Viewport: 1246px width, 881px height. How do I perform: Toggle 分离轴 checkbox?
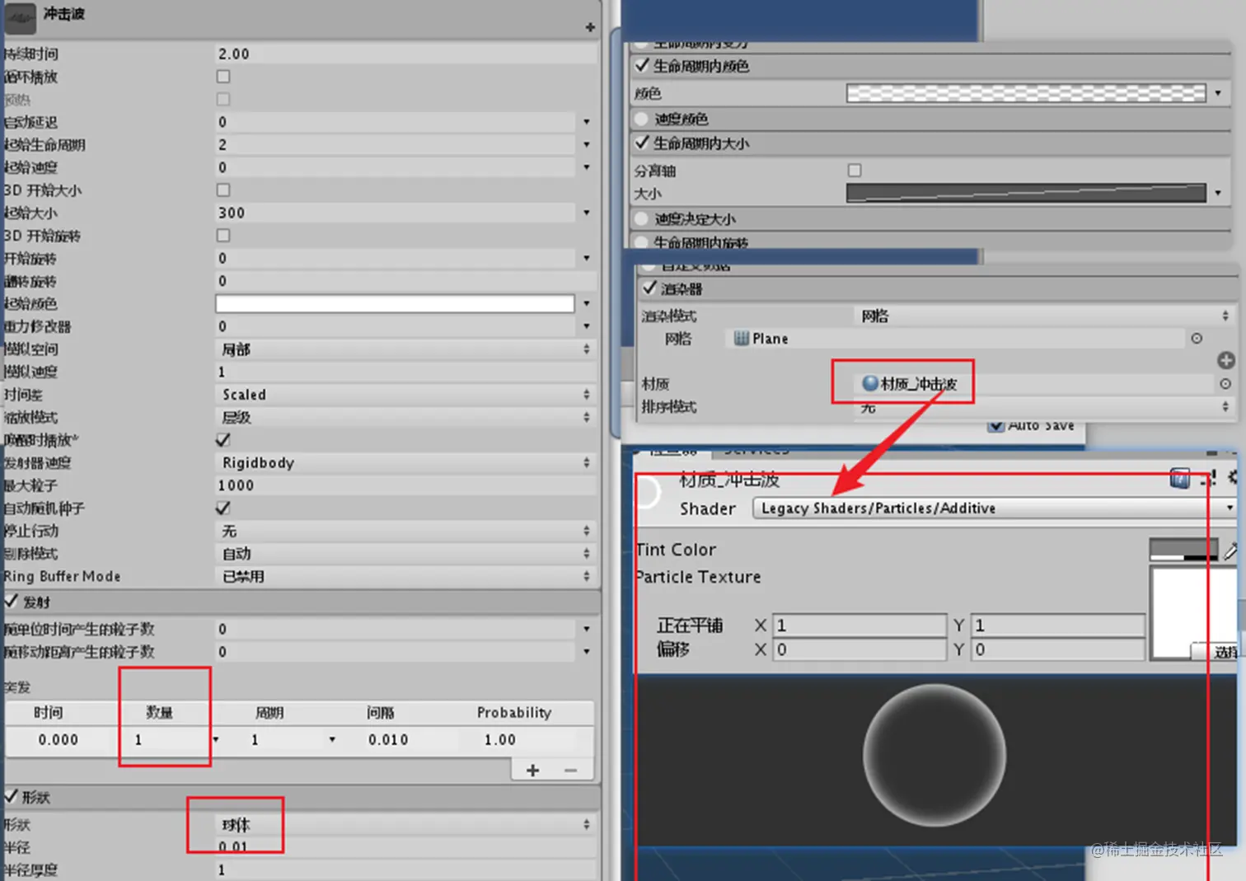pyautogui.click(x=855, y=171)
